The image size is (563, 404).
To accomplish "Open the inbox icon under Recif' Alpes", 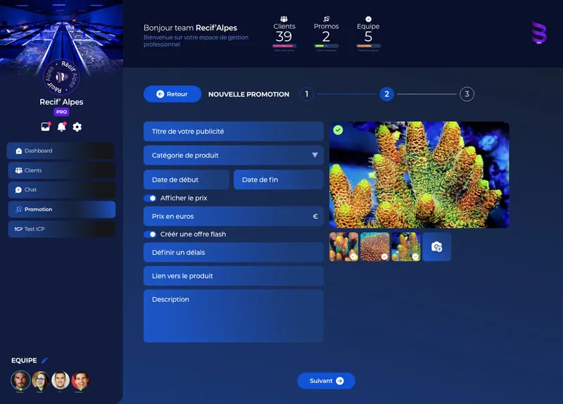I will [46, 127].
